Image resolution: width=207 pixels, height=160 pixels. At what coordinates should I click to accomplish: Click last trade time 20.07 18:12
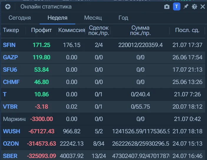(187, 107)
